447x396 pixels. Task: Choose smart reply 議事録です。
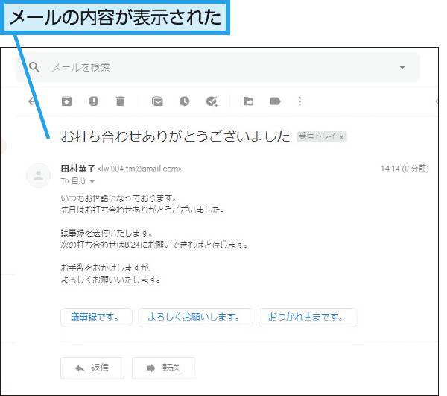(x=96, y=317)
